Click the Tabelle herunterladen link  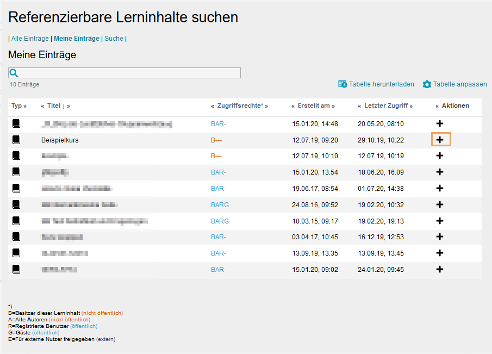point(381,84)
